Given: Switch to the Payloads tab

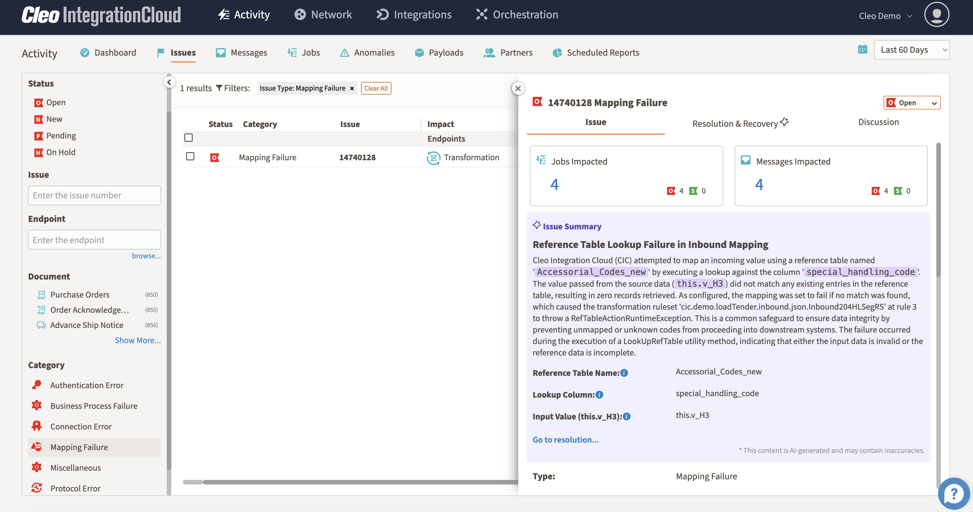Looking at the screenshot, I should tap(439, 52).
